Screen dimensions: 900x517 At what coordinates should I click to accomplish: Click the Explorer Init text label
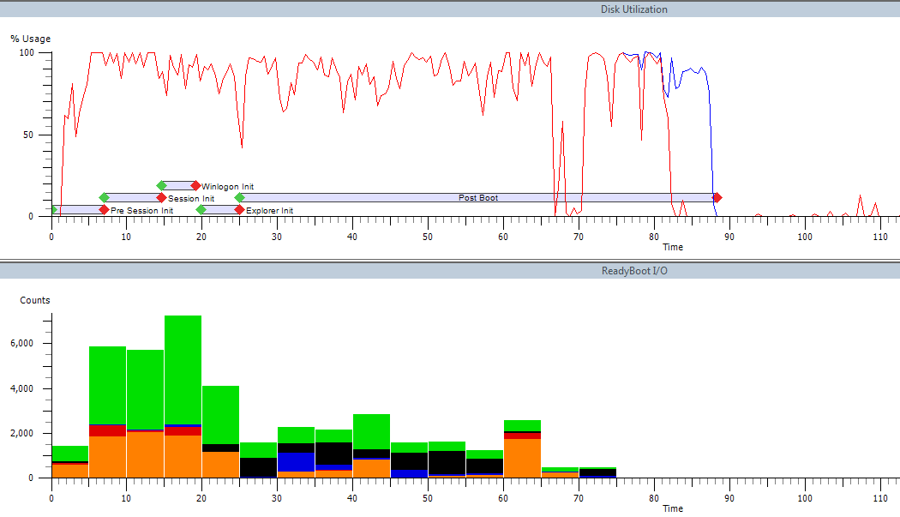pos(269,211)
